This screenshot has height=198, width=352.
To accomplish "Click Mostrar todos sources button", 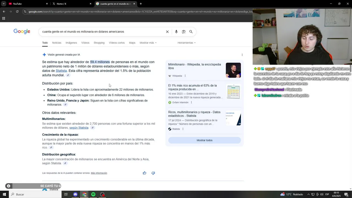I will [x=205, y=140].
